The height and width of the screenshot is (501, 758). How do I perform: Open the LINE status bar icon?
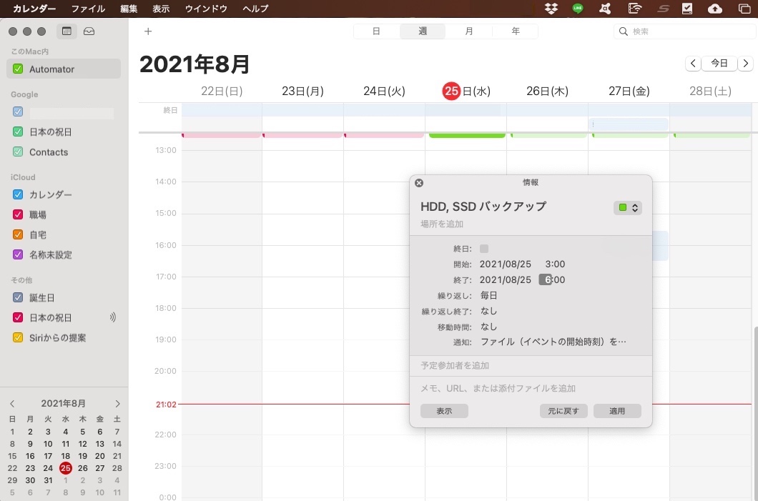(578, 9)
